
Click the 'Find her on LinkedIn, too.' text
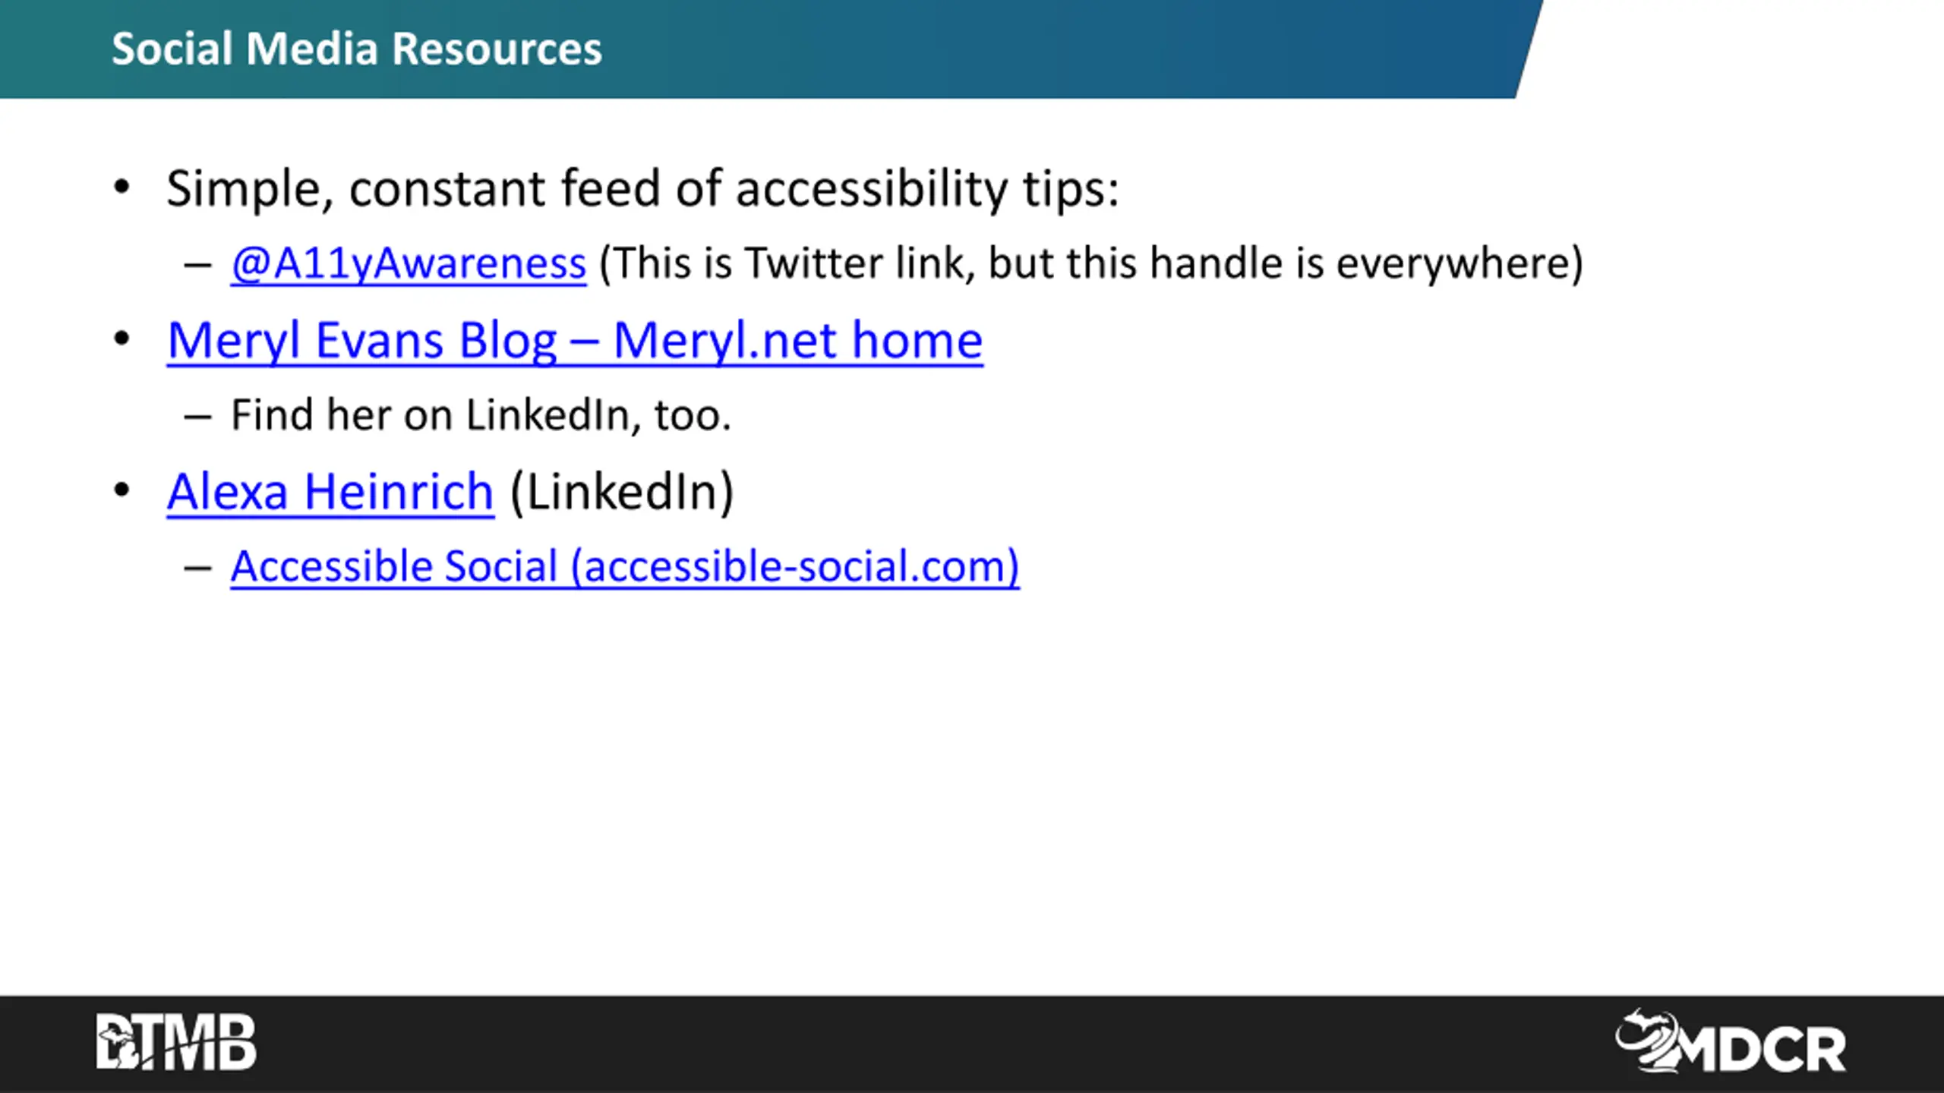(481, 415)
